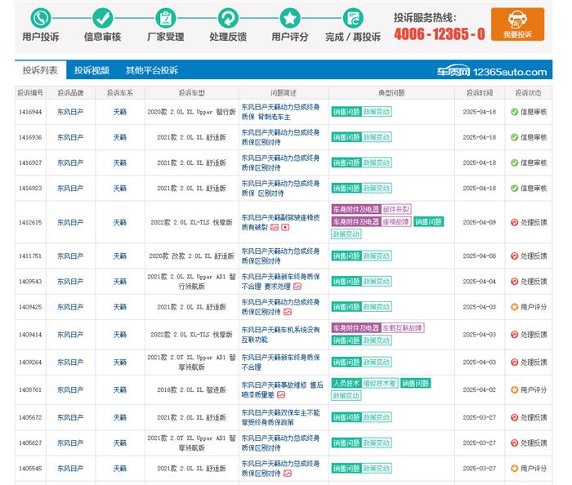Click 部件开裂 tag in row 1412615

pos(395,209)
